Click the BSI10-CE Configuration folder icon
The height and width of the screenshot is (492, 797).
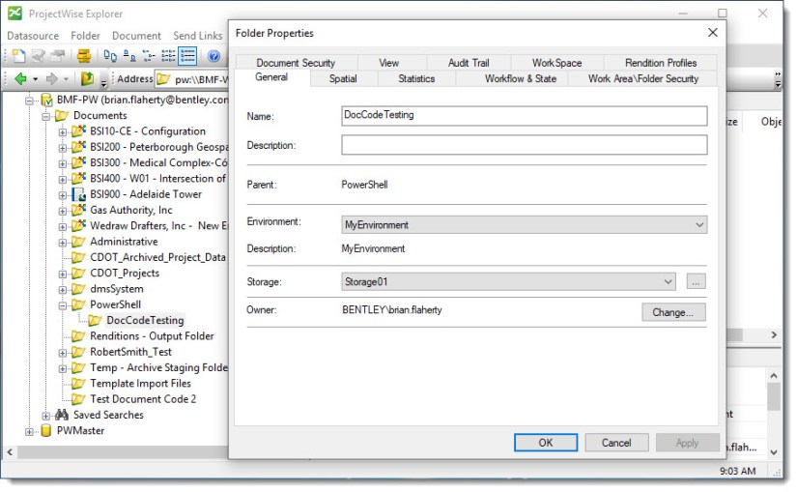click(x=78, y=131)
